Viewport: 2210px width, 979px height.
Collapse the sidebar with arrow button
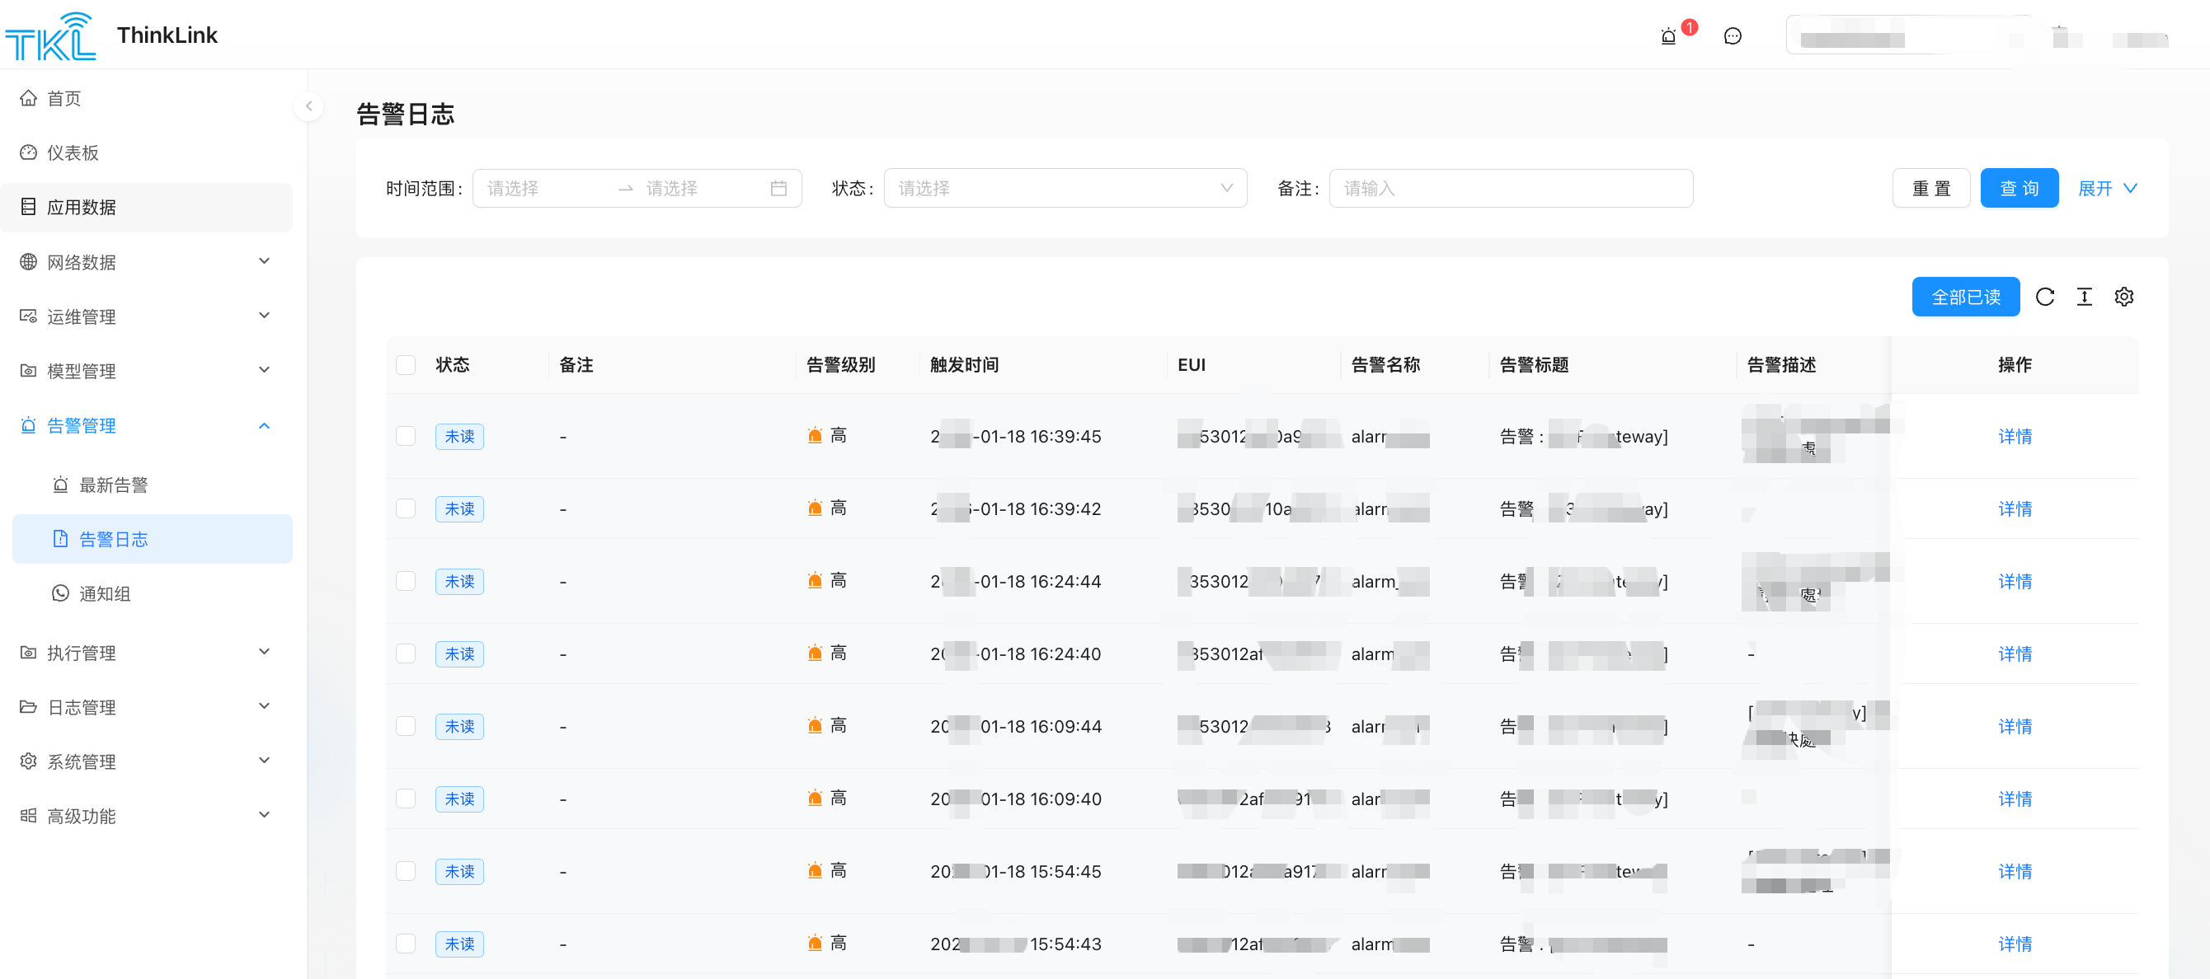pyautogui.click(x=309, y=106)
